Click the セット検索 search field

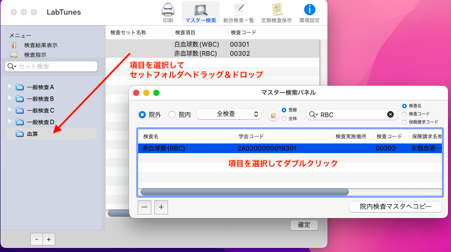pyautogui.click(x=55, y=66)
